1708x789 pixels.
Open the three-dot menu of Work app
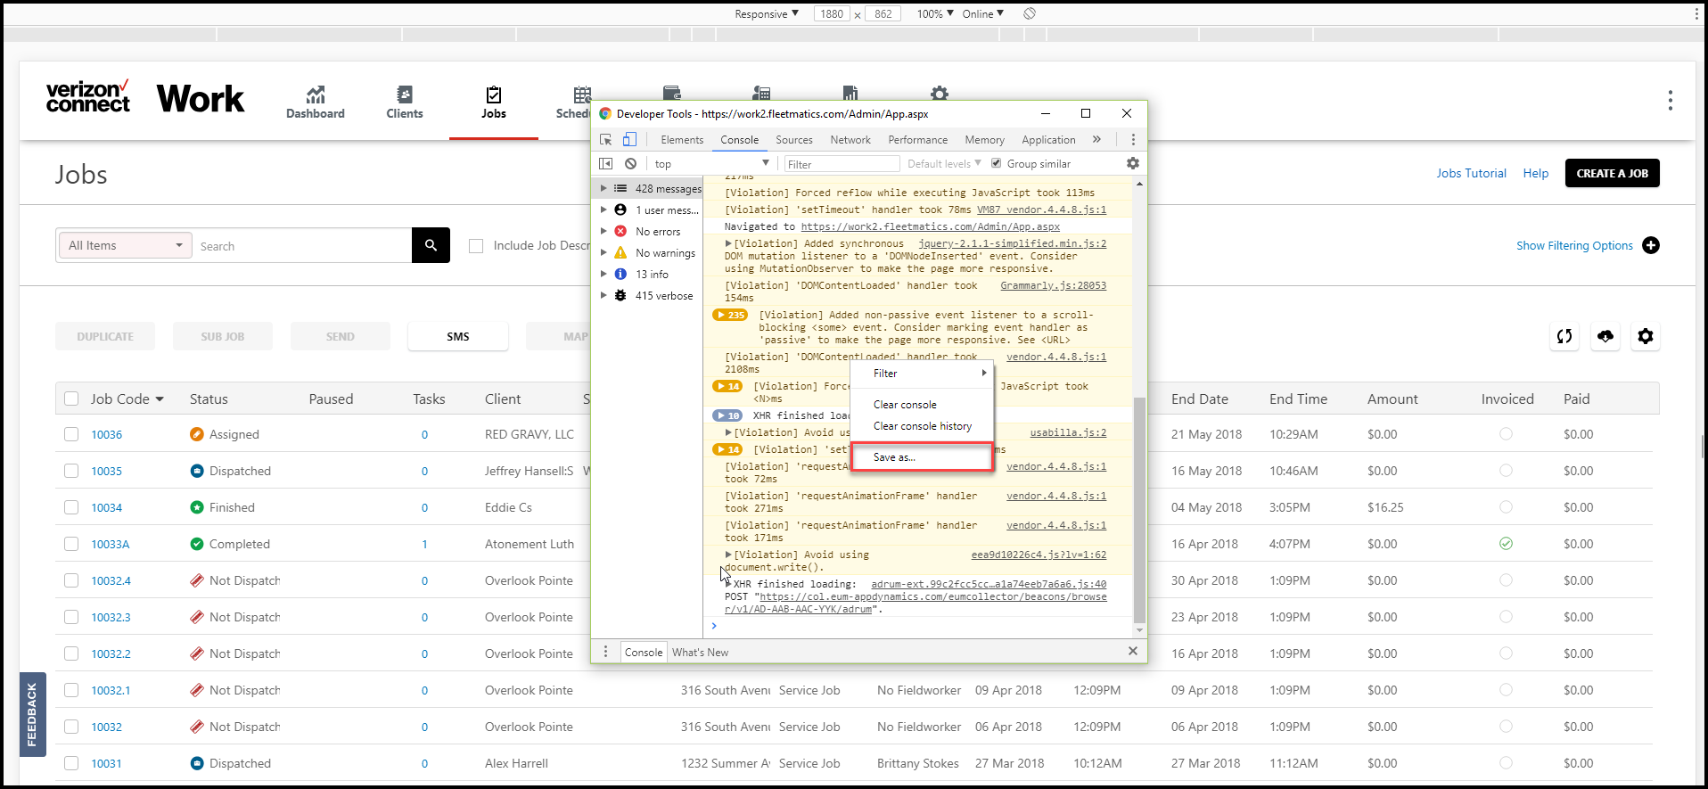pos(1671,100)
